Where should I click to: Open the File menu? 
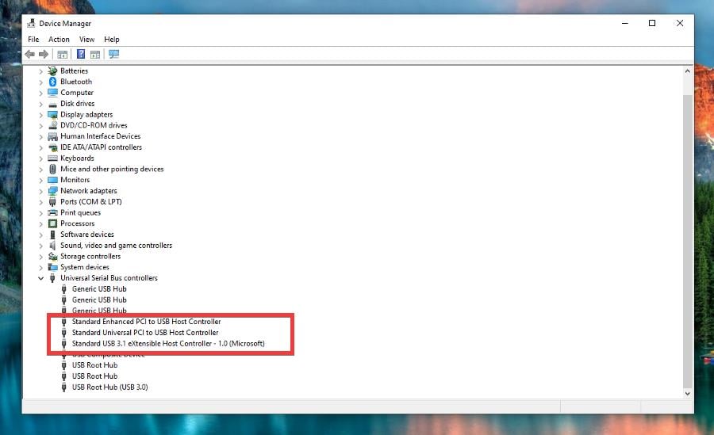pos(33,39)
